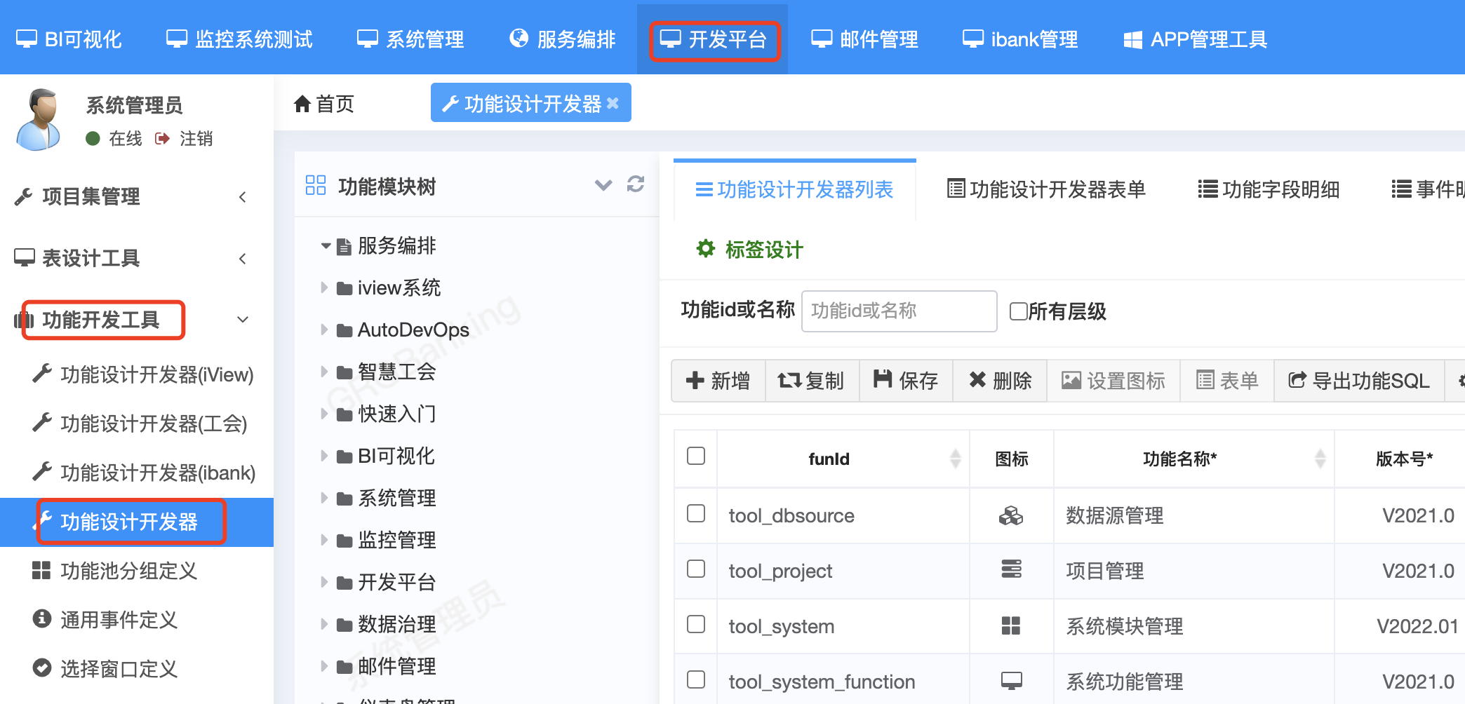This screenshot has width=1465, height=704.
Task: Click the 设置图标 button
Action: pos(1113,381)
